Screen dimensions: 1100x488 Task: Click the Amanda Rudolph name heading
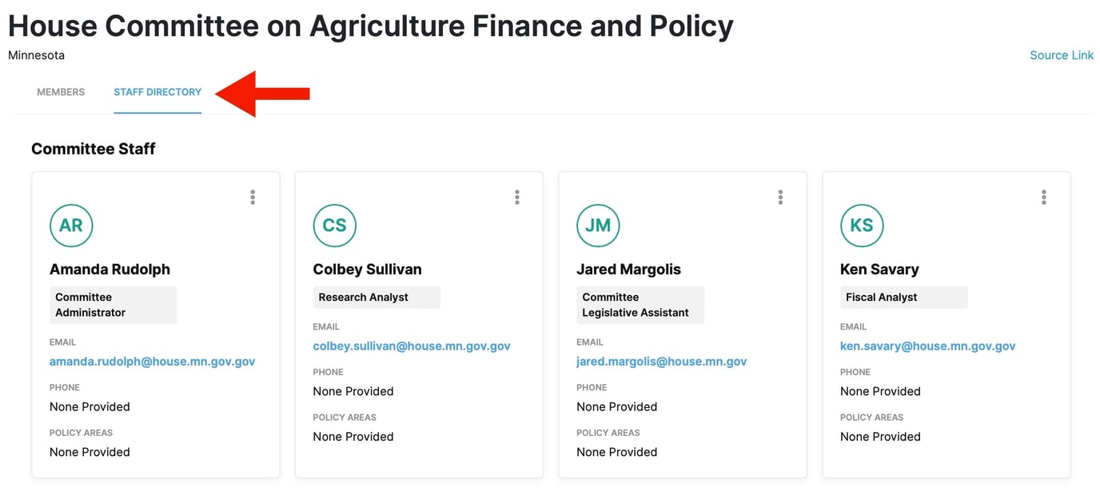click(110, 270)
